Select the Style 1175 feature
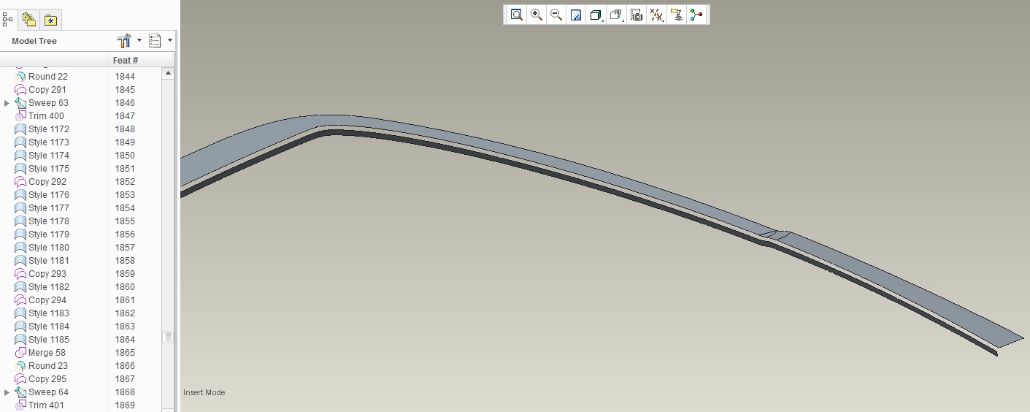The height and width of the screenshot is (412, 1030). 49,169
